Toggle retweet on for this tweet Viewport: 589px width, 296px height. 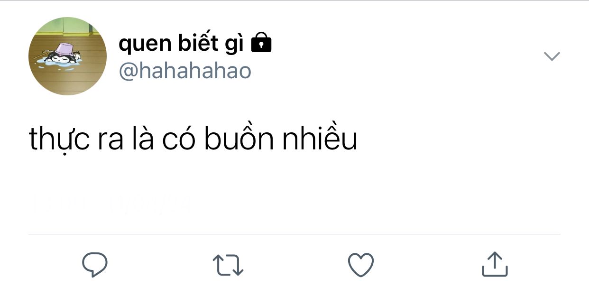(228, 265)
